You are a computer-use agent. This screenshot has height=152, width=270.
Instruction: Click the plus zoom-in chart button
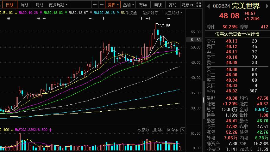95,5
